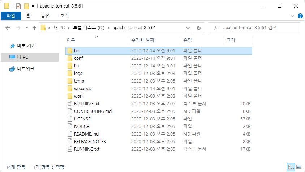
Task: Click the BUILDING.txt file icon
Action: [70, 103]
